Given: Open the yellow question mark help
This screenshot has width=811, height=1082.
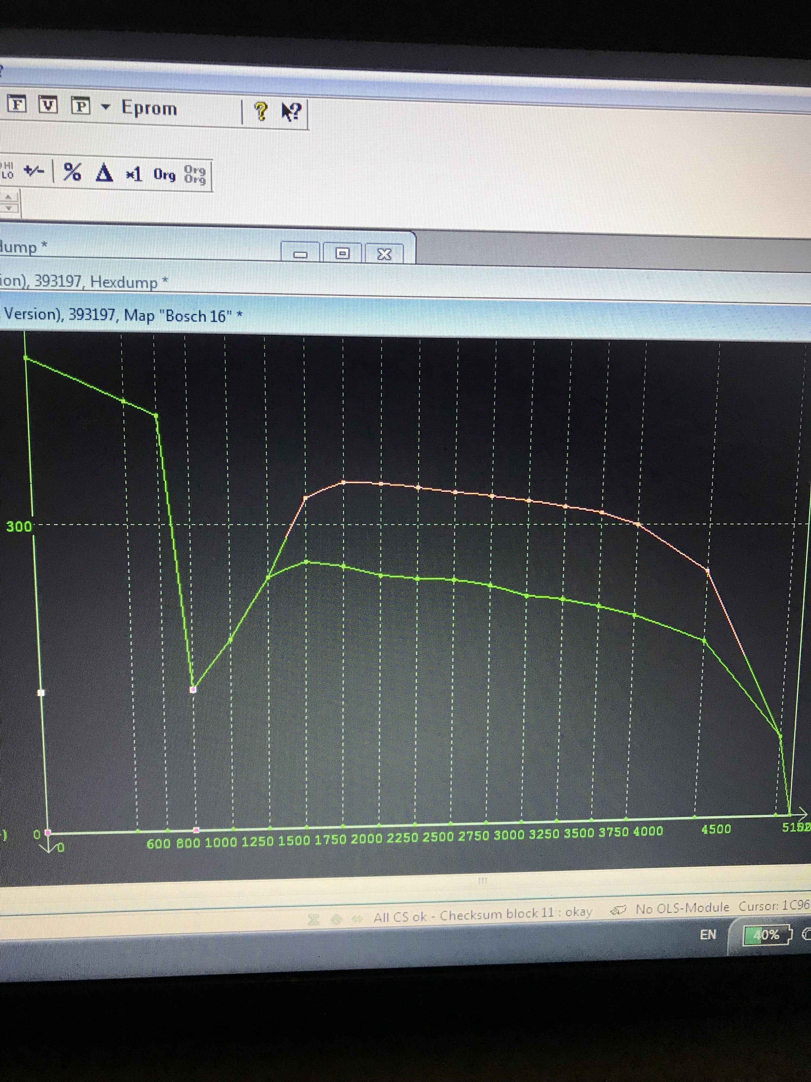Looking at the screenshot, I should point(261,112).
